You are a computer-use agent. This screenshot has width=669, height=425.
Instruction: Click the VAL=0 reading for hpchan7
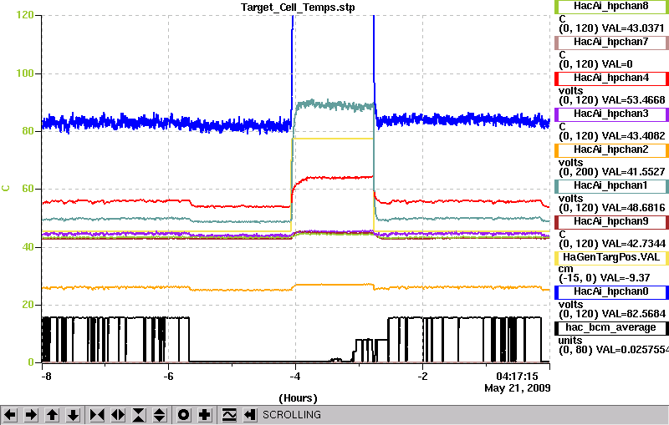617,64
